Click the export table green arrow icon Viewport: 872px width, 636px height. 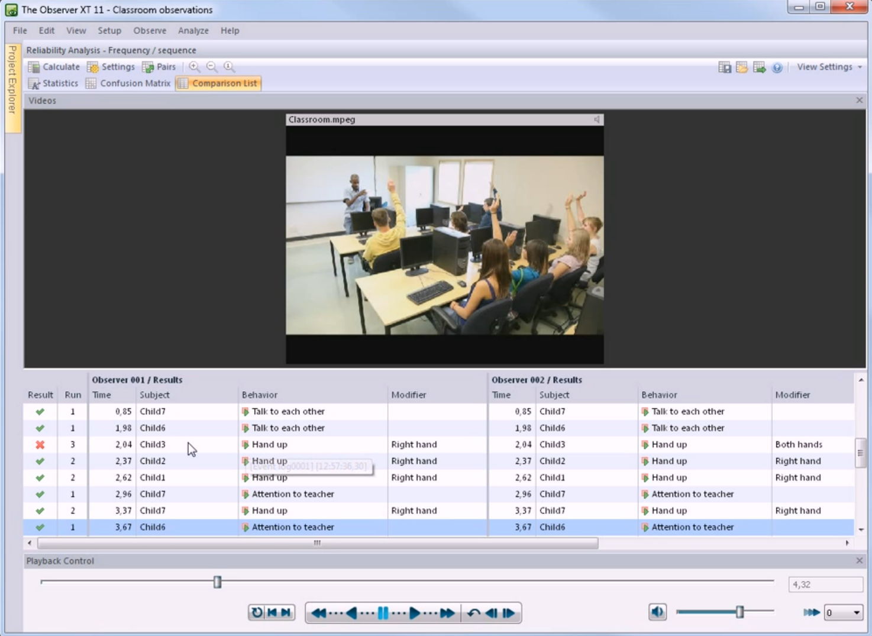click(760, 67)
